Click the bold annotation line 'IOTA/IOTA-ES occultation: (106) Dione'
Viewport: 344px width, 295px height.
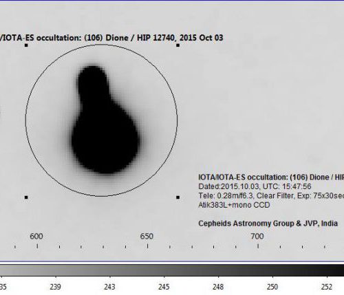[x=271, y=177]
